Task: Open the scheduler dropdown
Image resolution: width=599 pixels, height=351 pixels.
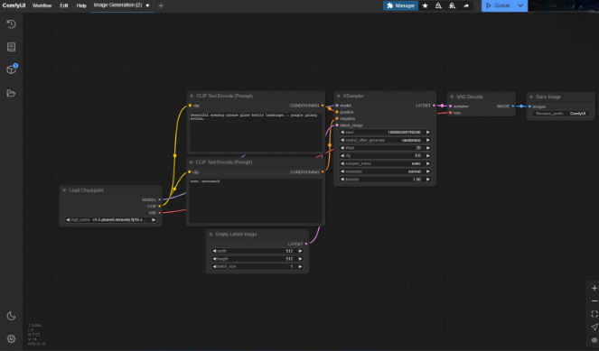Action: tap(385, 171)
